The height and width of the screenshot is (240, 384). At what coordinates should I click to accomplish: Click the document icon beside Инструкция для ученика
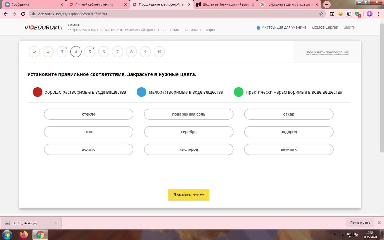click(x=258, y=27)
